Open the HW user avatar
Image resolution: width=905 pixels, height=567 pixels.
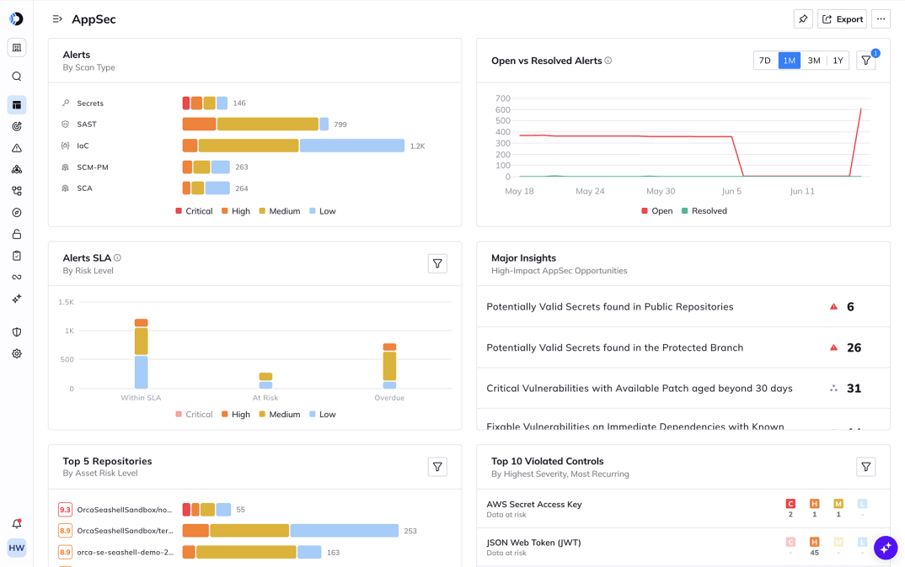tap(17, 548)
